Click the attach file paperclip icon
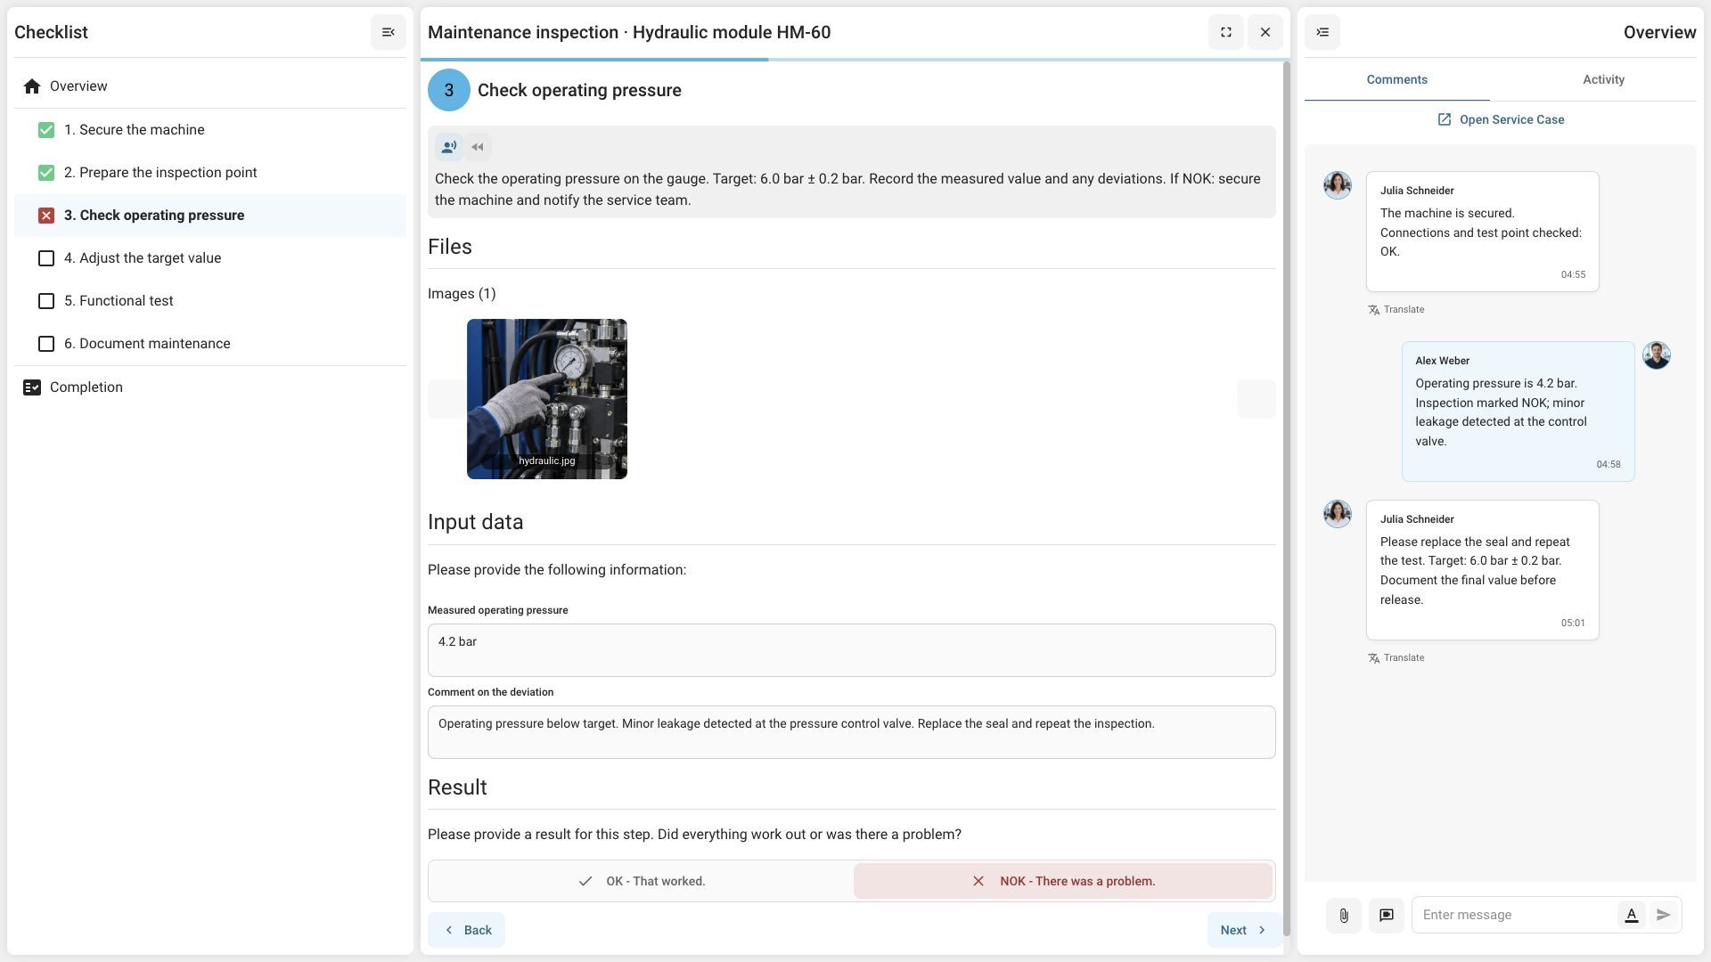 click(x=1344, y=915)
